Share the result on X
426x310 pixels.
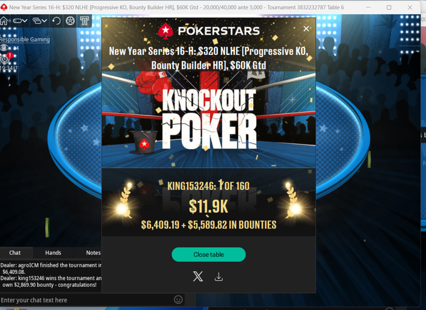(198, 277)
